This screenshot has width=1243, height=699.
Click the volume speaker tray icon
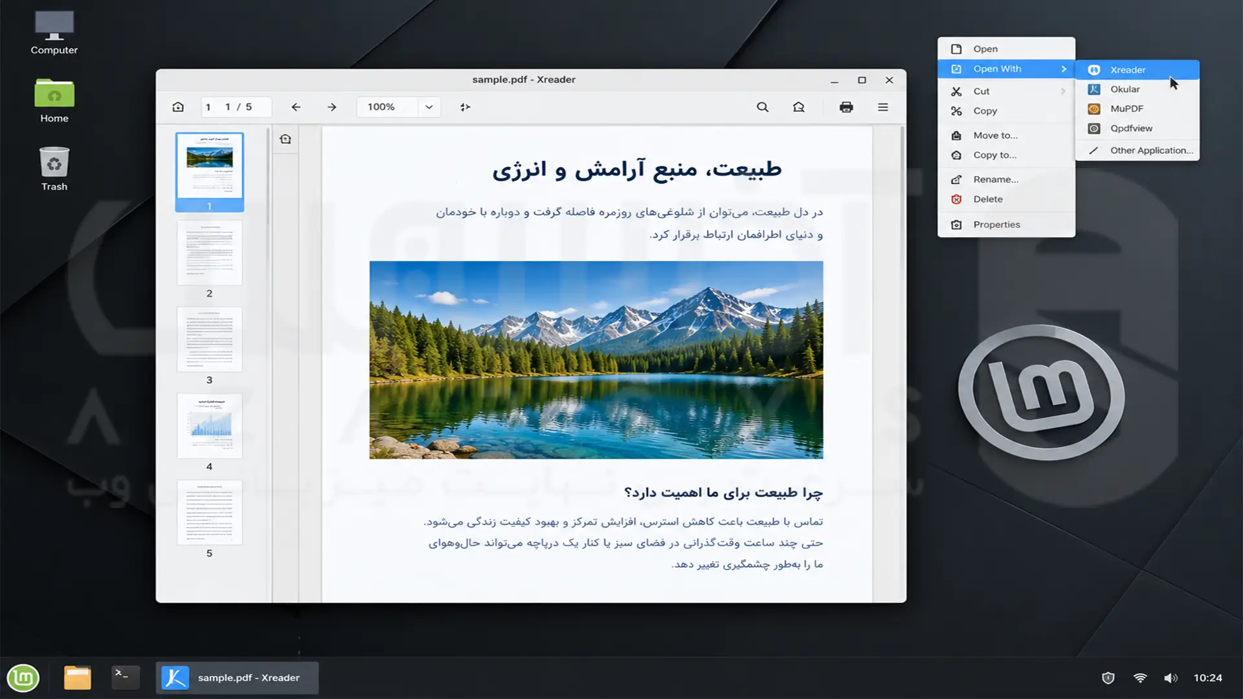point(1170,678)
